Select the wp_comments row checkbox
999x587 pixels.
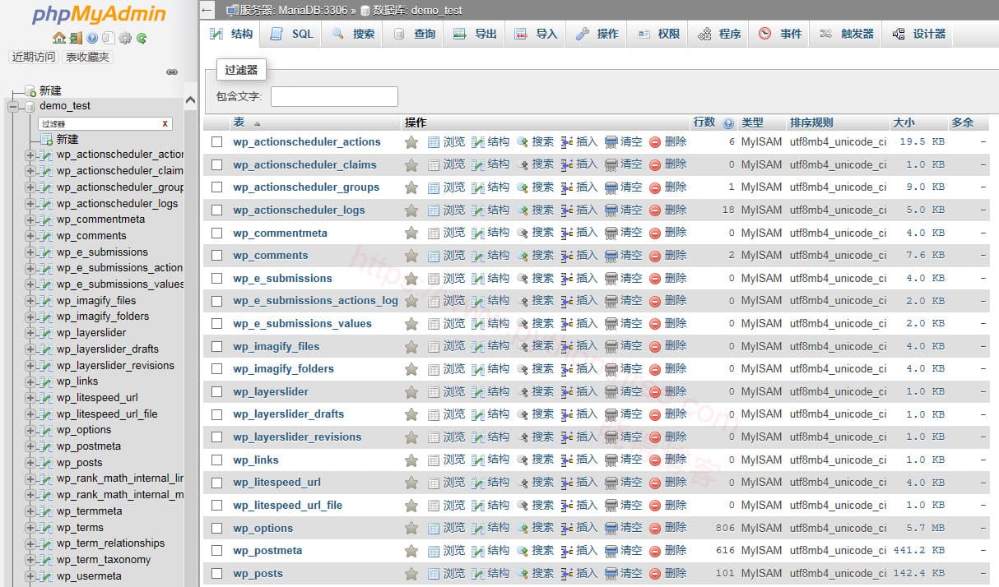(x=217, y=256)
